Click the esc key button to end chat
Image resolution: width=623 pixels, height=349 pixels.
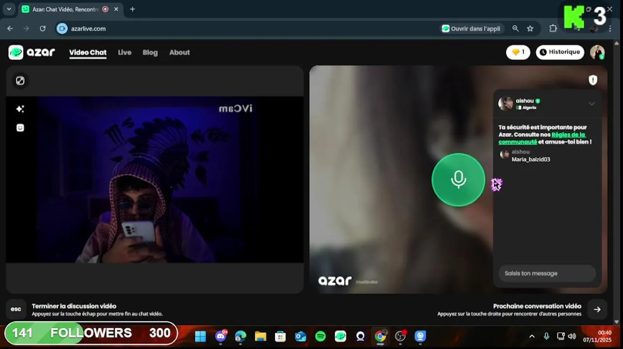pos(16,309)
